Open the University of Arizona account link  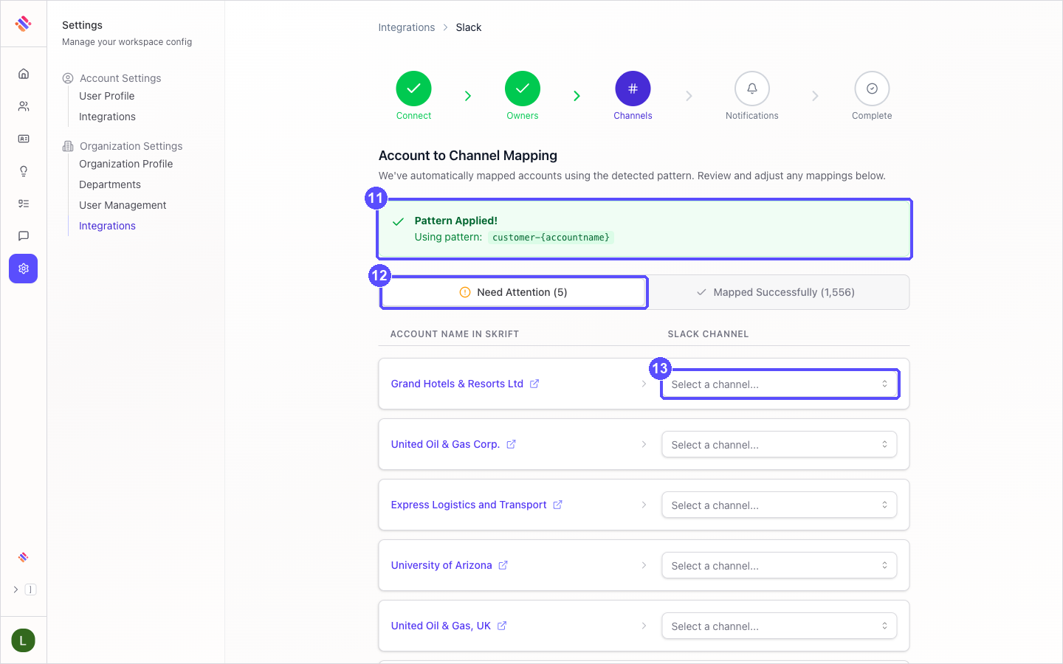coord(441,565)
